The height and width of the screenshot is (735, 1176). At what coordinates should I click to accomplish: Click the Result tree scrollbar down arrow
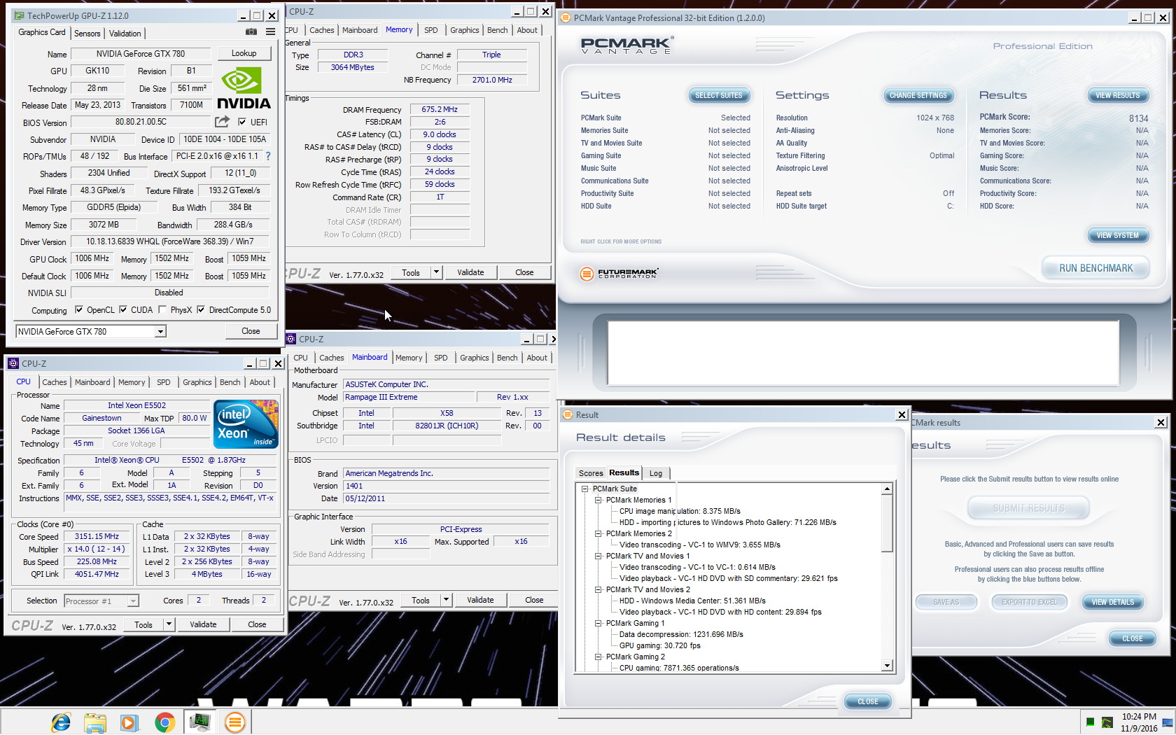(x=887, y=666)
